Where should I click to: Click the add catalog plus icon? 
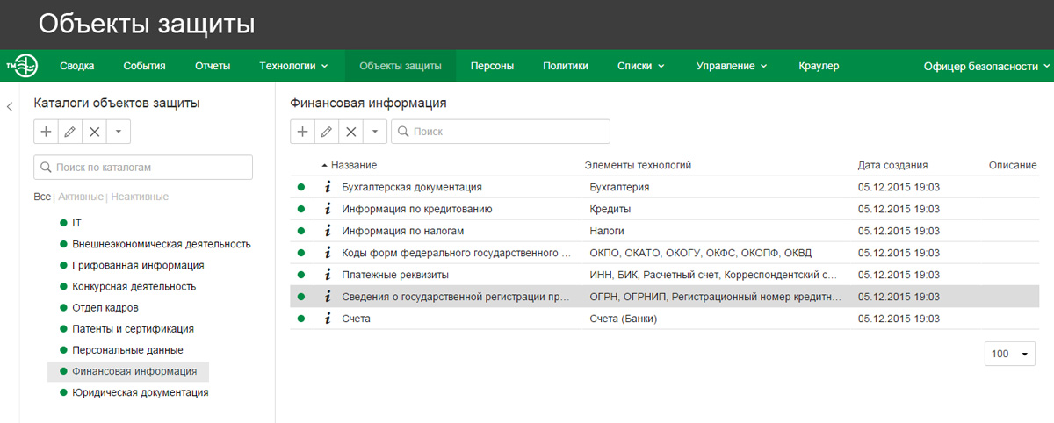coord(46,132)
